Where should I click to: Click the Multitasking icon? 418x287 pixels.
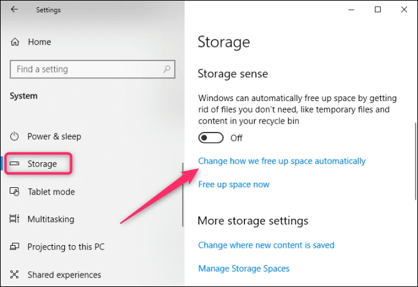15,219
